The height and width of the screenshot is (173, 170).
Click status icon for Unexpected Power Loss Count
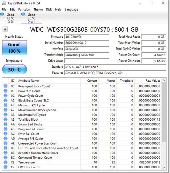point(5,143)
